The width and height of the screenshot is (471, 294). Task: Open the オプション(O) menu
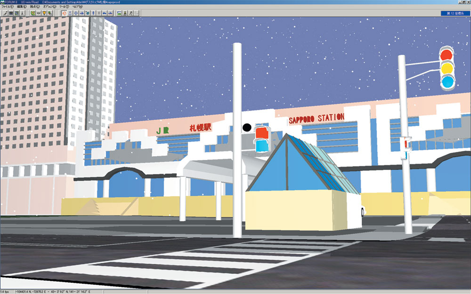click(50, 7)
